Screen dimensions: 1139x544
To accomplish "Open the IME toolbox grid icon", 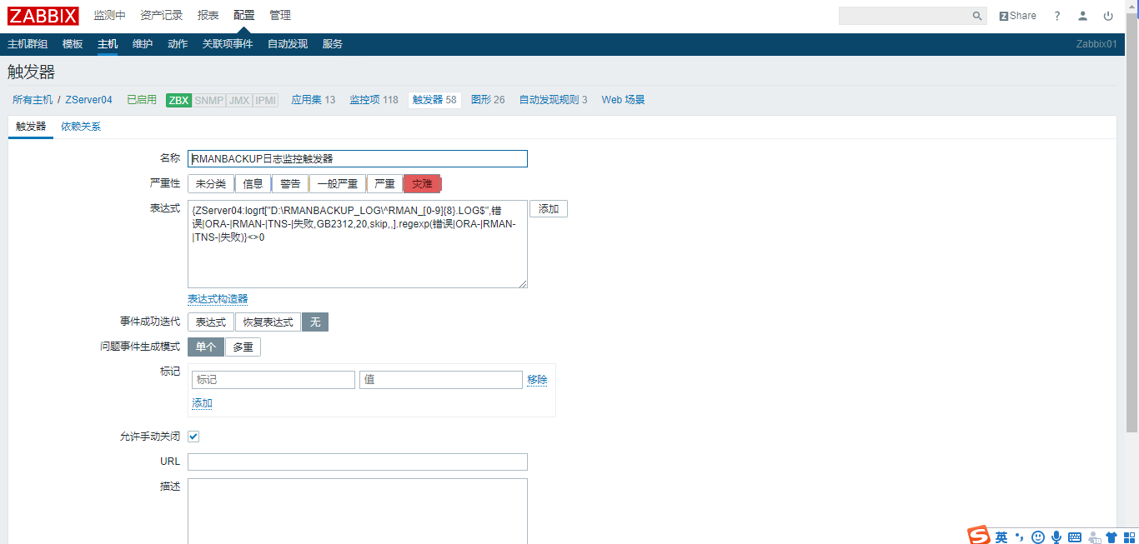I will [1129, 537].
